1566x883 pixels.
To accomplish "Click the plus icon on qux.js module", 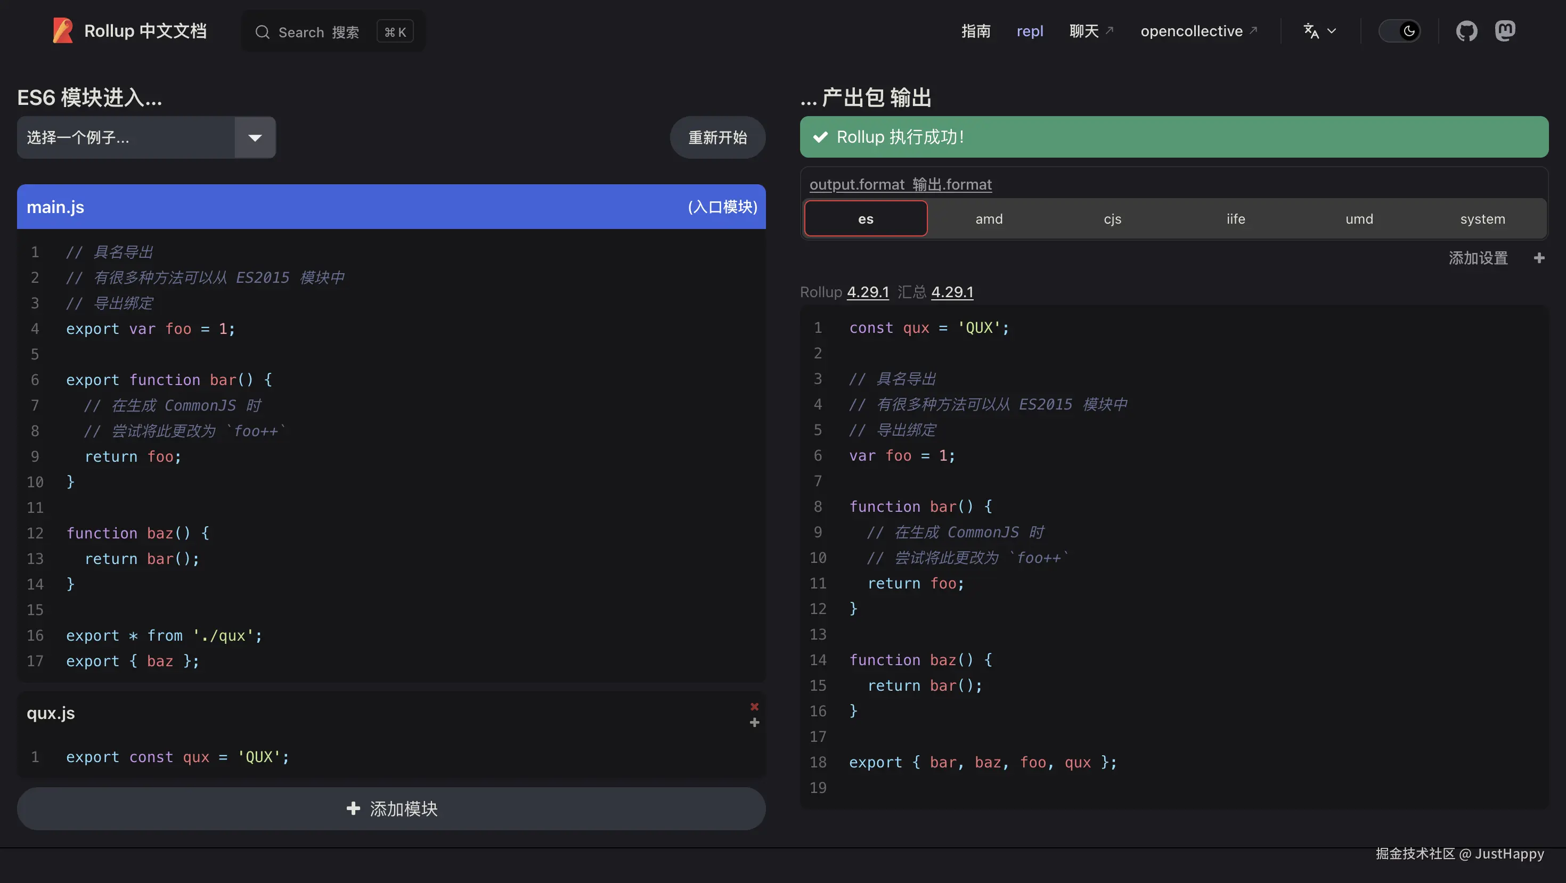I will 754,723.
